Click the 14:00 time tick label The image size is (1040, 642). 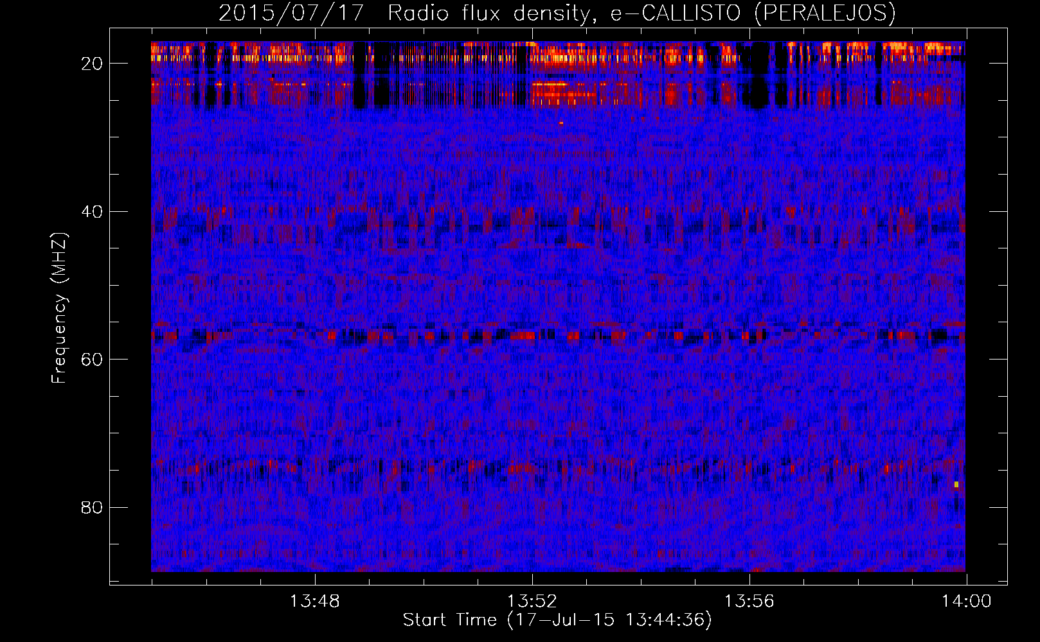(966, 602)
